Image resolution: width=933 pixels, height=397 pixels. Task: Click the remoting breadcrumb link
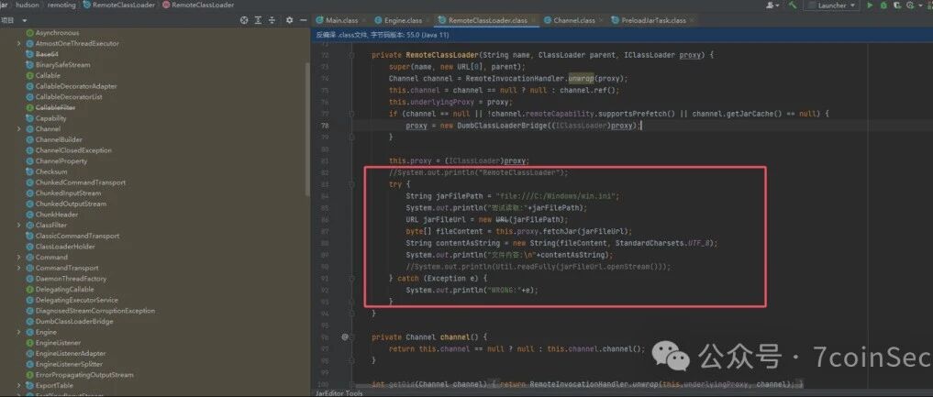tap(61, 5)
